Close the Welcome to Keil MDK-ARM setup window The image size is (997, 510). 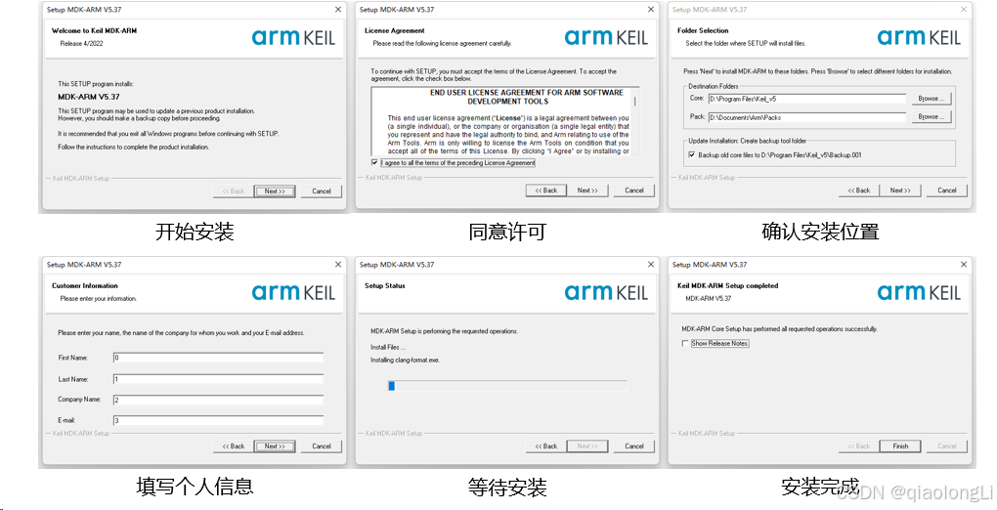pyautogui.click(x=337, y=10)
